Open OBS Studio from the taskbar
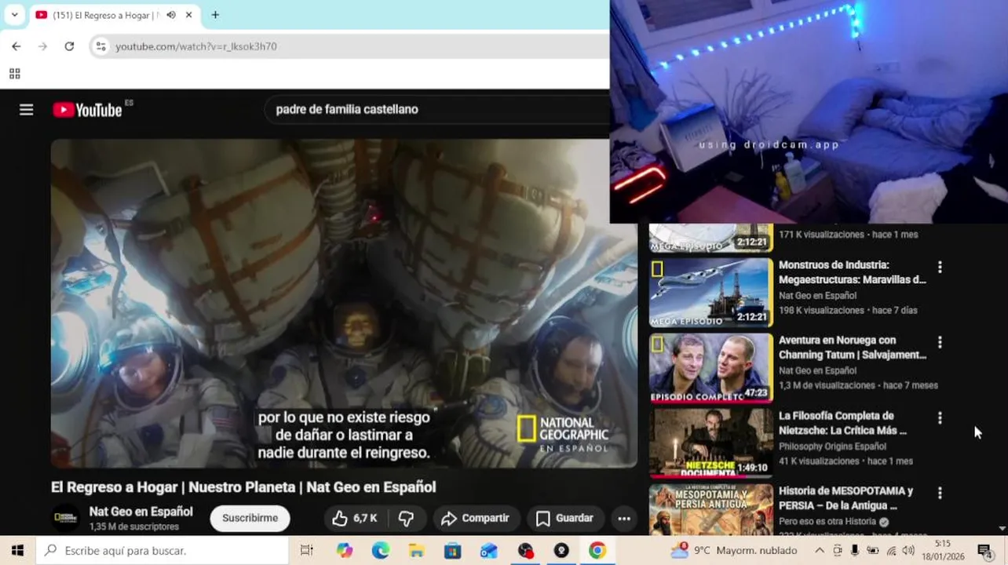Viewport: 1008px width, 565px height. tap(525, 551)
